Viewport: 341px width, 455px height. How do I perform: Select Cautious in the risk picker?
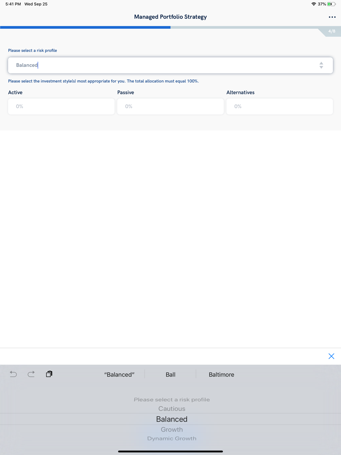point(172,409)
